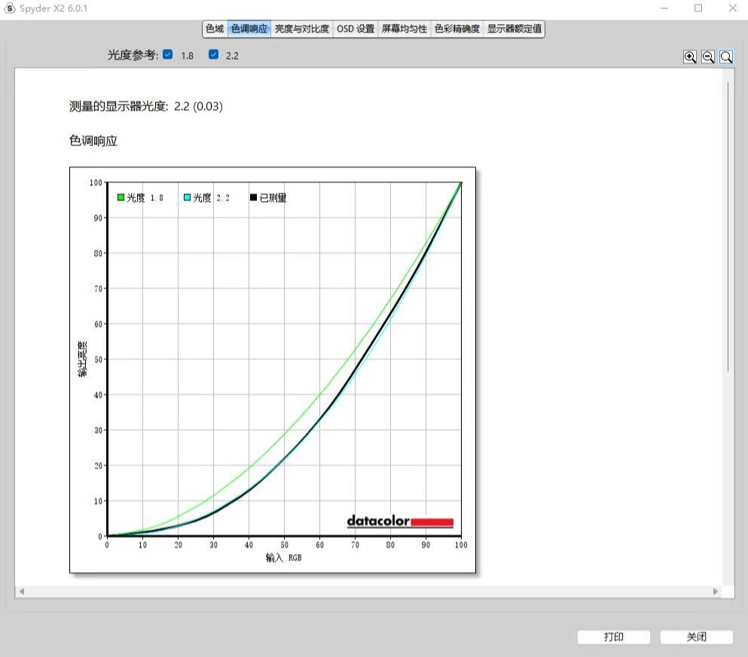This screenshot has height=657, width=748.
Task: Go to the 屏幕均匀性 tab
Action: [x=405, y=29]
